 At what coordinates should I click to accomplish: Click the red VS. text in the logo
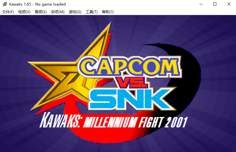131,82
